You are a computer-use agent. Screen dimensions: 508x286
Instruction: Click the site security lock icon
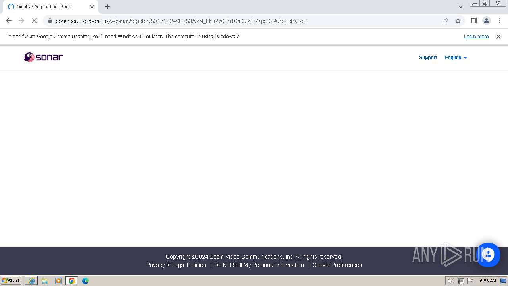tap(50, 21)
